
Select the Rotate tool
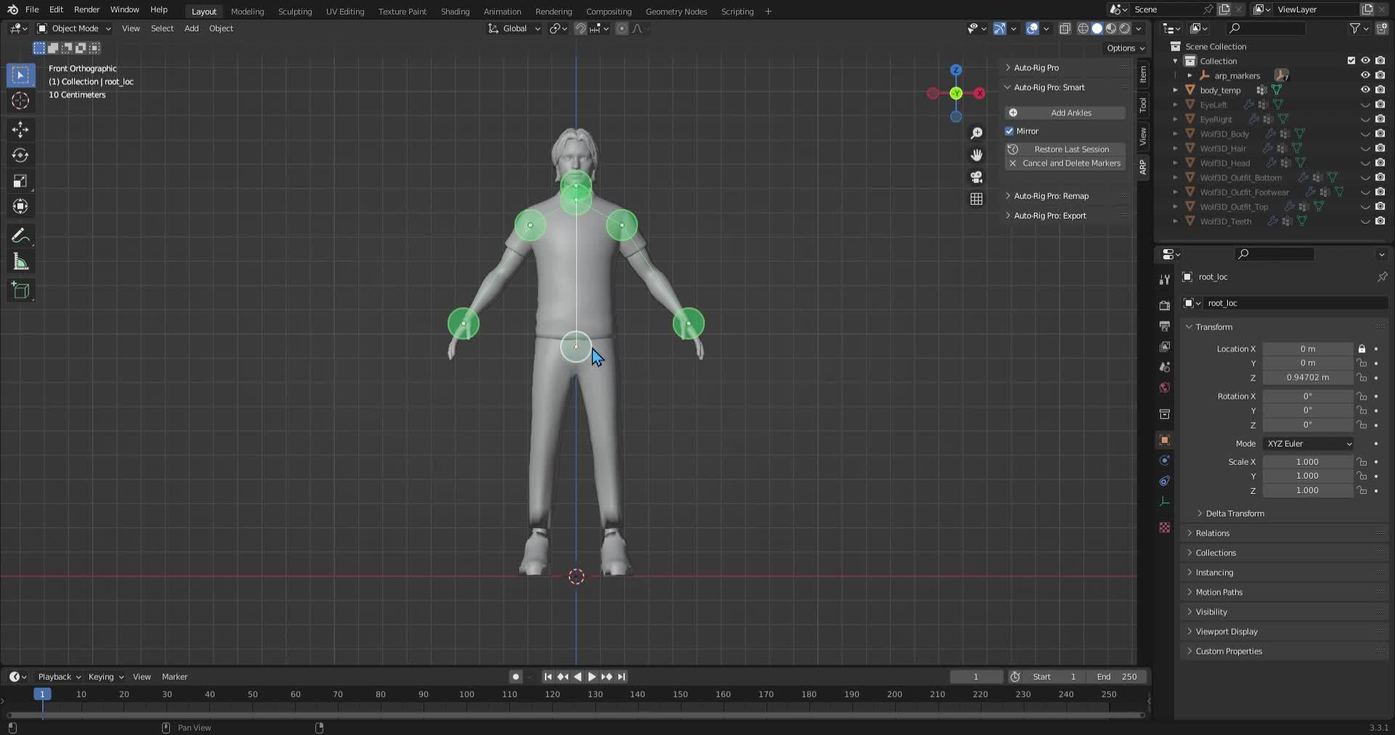coord(20,155)
